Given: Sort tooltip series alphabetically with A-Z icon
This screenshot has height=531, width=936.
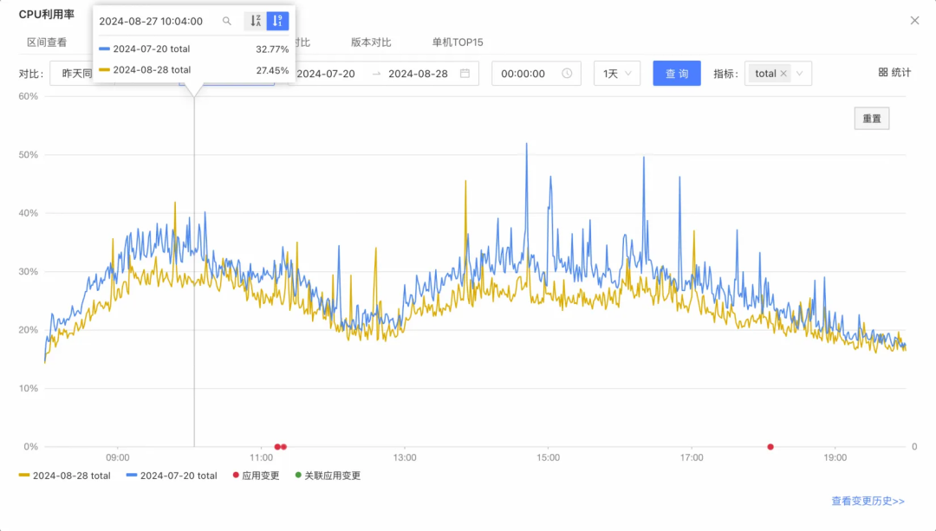Looking at the screenshot, I should 256,21.
